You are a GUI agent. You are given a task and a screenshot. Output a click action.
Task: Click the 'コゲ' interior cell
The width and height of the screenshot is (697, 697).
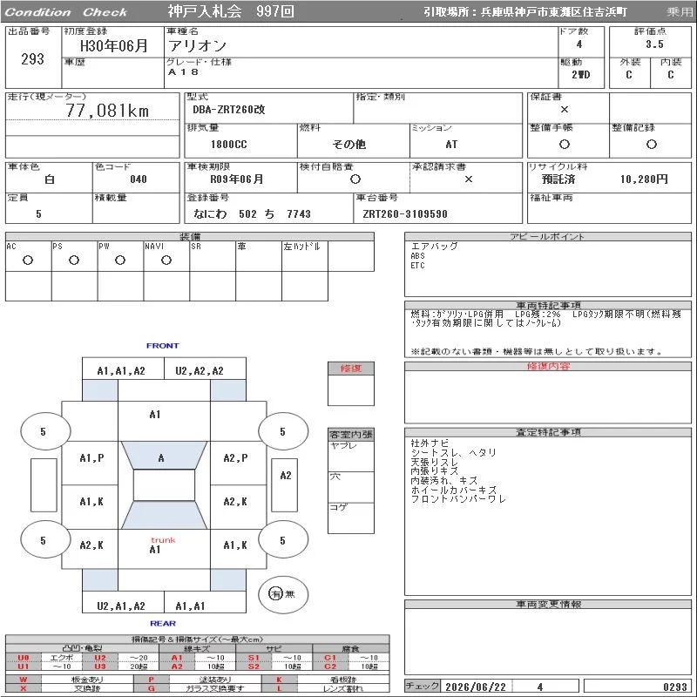351,518
